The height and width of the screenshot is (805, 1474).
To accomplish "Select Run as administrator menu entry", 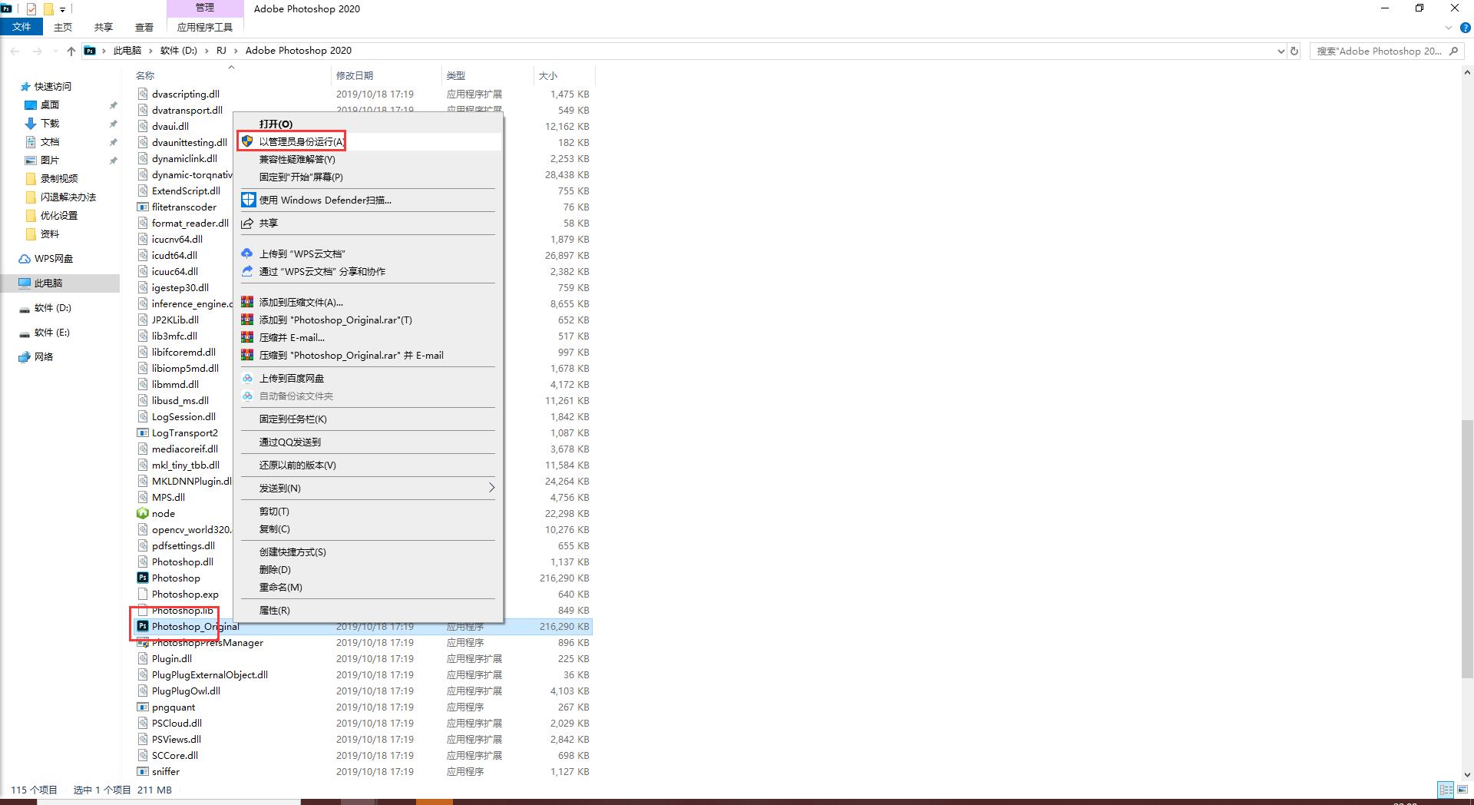I will pyautogui.click(x=301, y=141).
